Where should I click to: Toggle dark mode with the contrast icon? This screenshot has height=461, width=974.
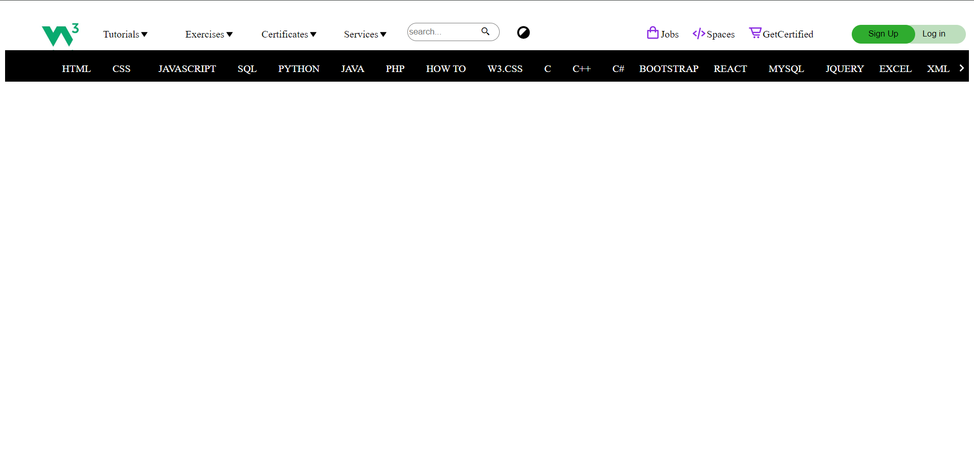point(523,32)
